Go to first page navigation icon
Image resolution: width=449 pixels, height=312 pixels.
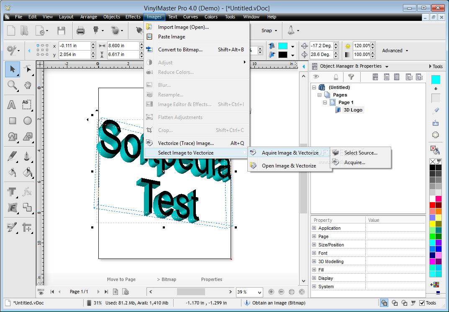tap(52, 292)
